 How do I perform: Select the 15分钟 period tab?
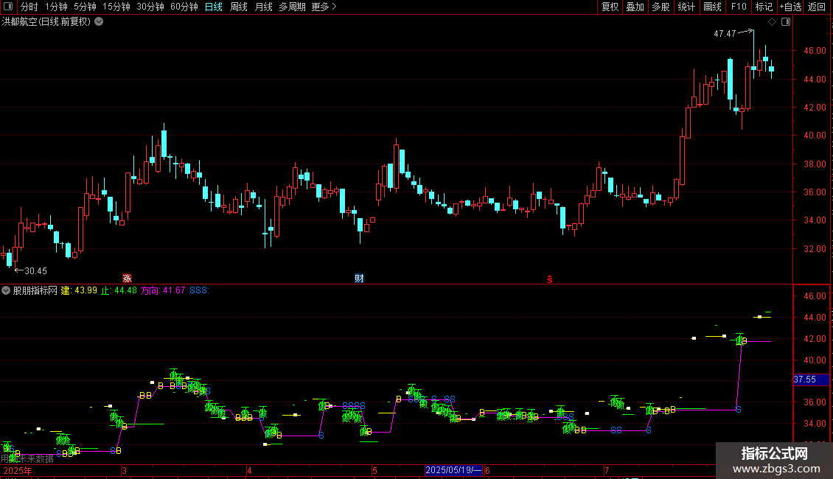[116, 7]
